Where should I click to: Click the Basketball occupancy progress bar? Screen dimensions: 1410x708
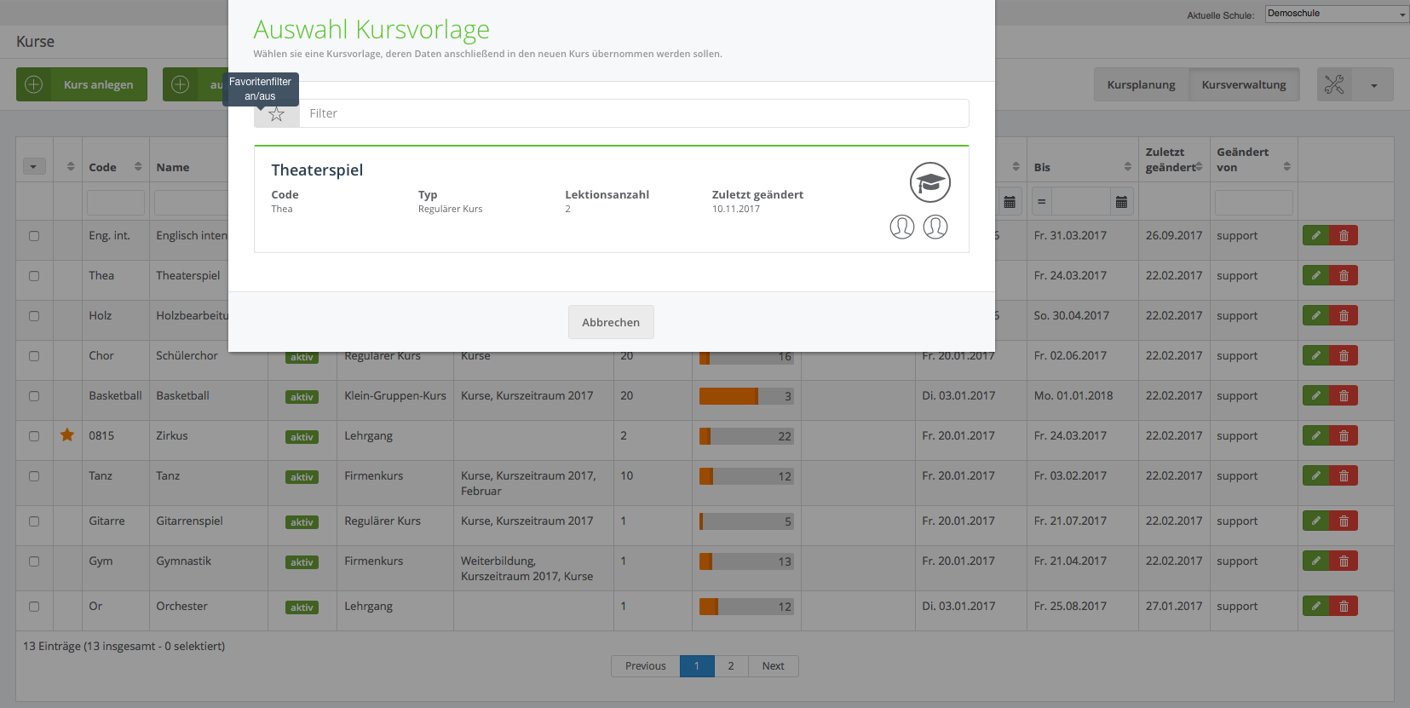tap(746, 396)
